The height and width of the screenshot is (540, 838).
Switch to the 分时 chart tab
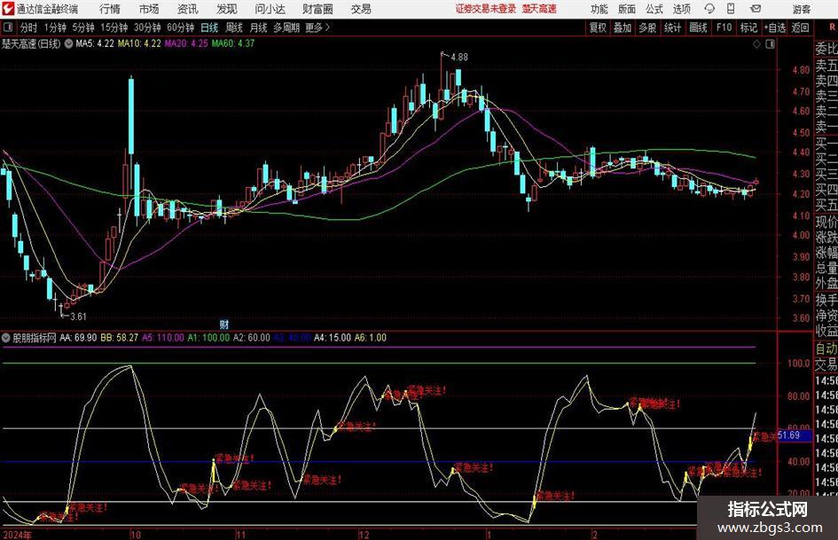click(29, 27)
